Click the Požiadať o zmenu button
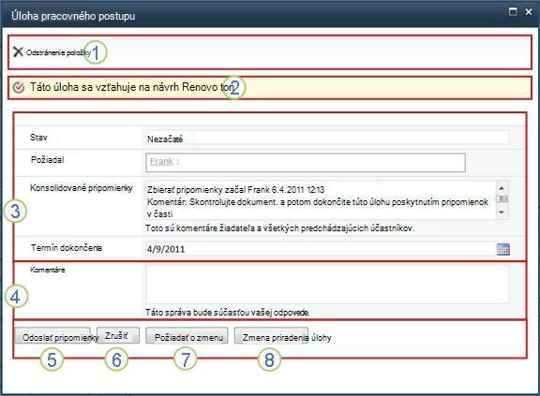Viewport: 540px width, 396px height. tap(187, 336)
